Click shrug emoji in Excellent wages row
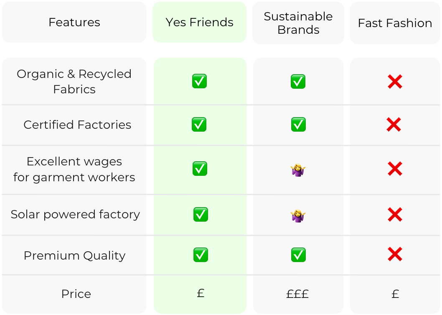442x315 pixels. pyautogui.click(x=298, y=170)
